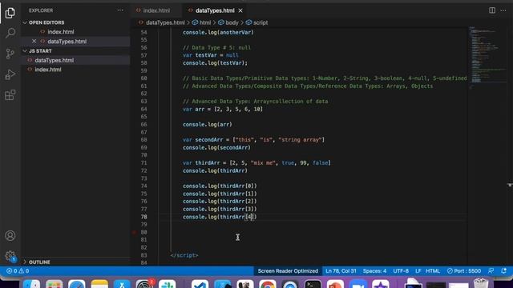Image resolution: width=513 pixels, height=288 pixels.
Task: Select dataTypes.html in the Open Editors list
Action: coord(67,41)
